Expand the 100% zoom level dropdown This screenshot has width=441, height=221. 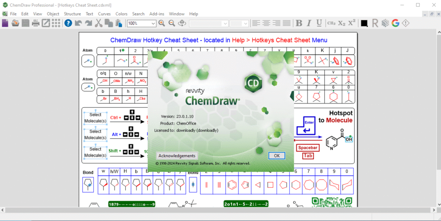[x=153, y=23]
